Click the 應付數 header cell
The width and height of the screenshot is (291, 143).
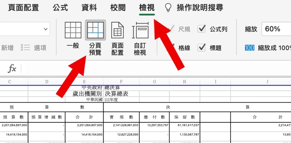pos(154,117)
